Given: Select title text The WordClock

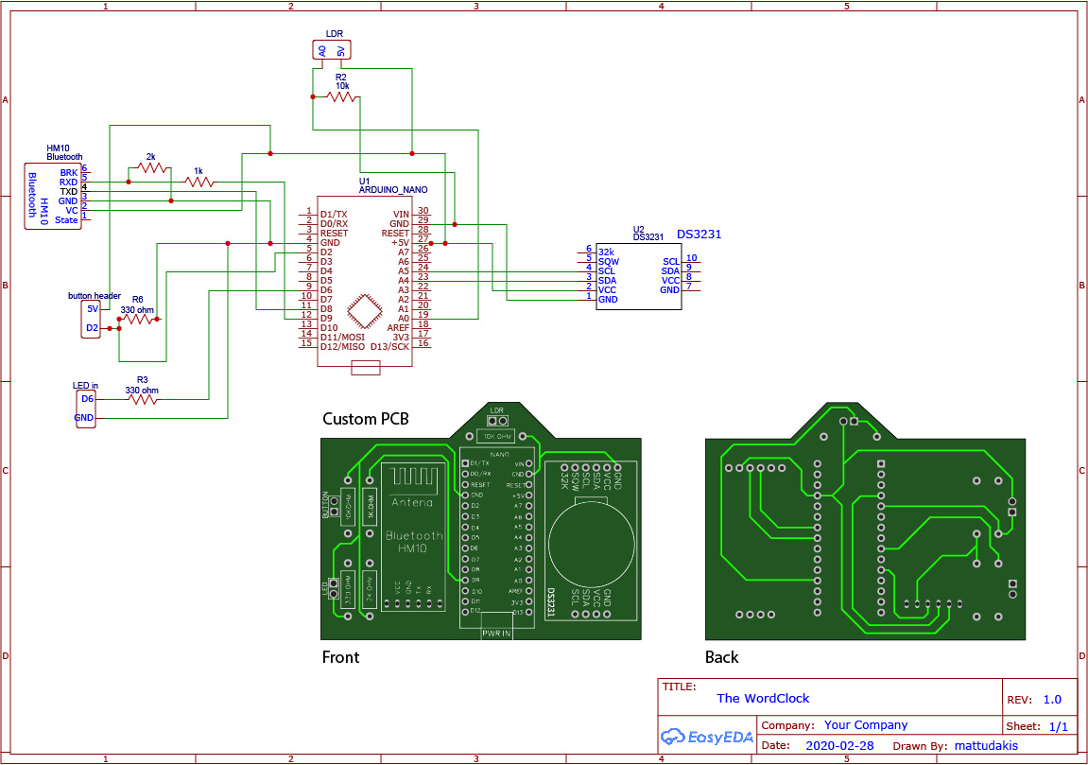Looking at the screenshot, I should tap(763, 699).
